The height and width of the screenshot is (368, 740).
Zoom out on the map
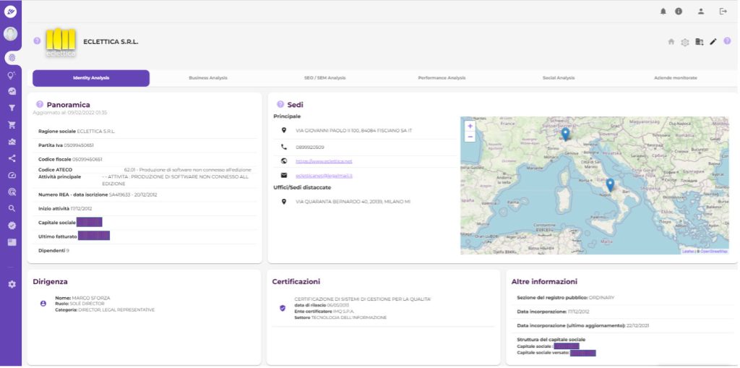point(470,136)
